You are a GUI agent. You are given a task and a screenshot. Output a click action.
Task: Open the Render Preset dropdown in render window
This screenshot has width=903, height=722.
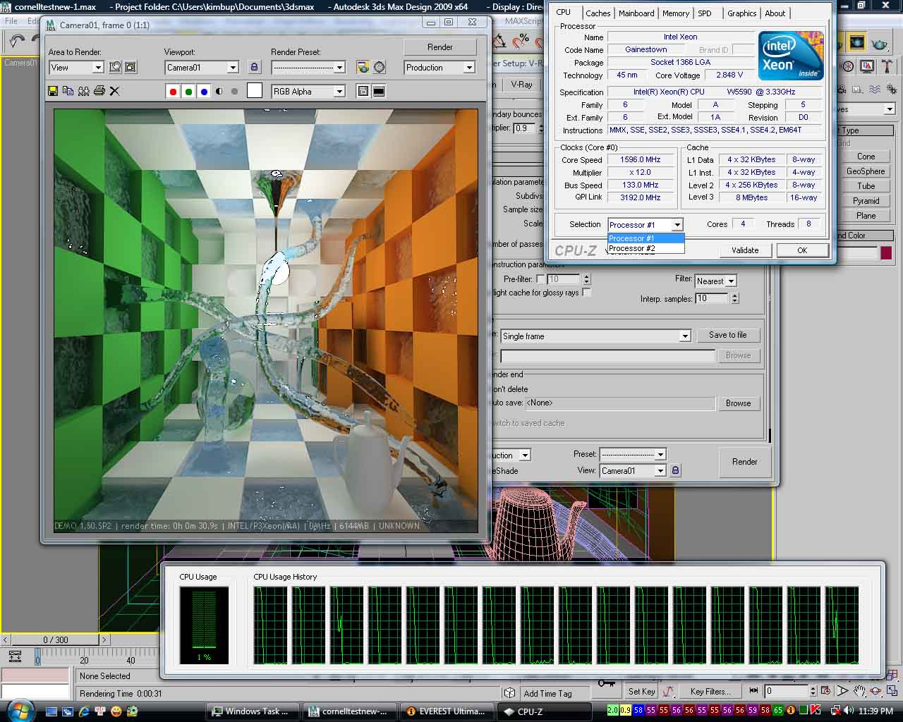click(x=308, y=68)
